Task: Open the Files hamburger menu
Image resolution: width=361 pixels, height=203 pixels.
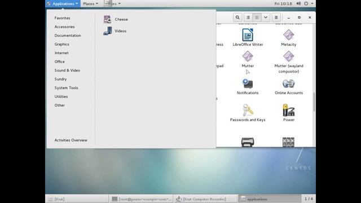Action: click(276, 17)
